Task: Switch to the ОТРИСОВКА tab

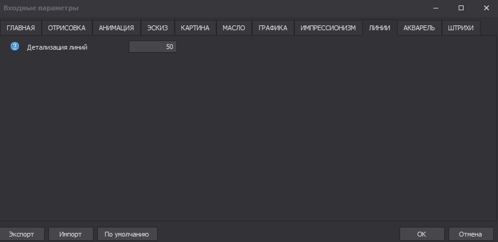Action: click(x=67, y=28)
